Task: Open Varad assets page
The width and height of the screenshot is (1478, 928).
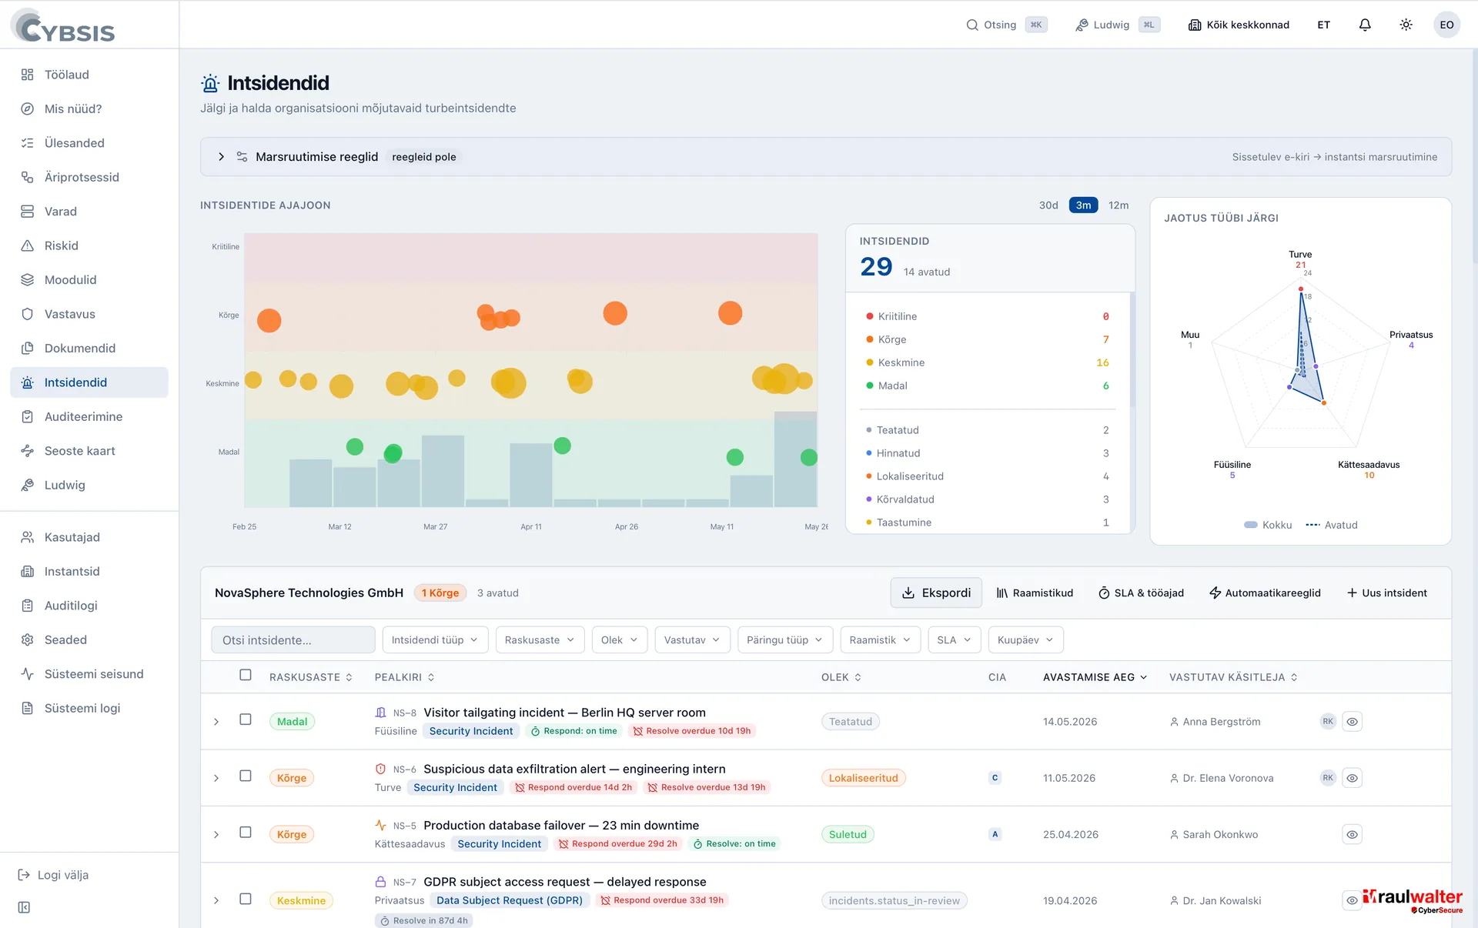Action: pos(89,212)
